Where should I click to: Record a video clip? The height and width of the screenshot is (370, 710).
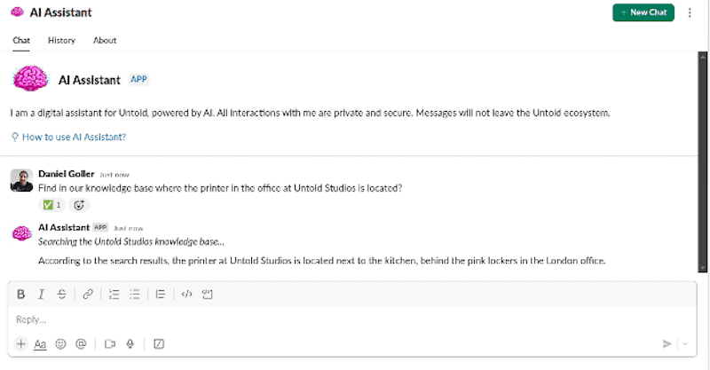(110, 344)
